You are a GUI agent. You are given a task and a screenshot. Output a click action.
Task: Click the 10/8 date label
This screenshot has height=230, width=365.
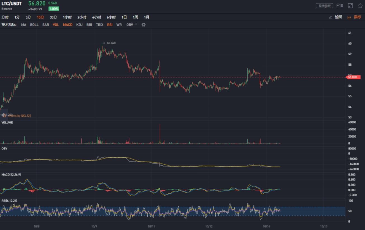pyautogui.click(x=37, y=226)
